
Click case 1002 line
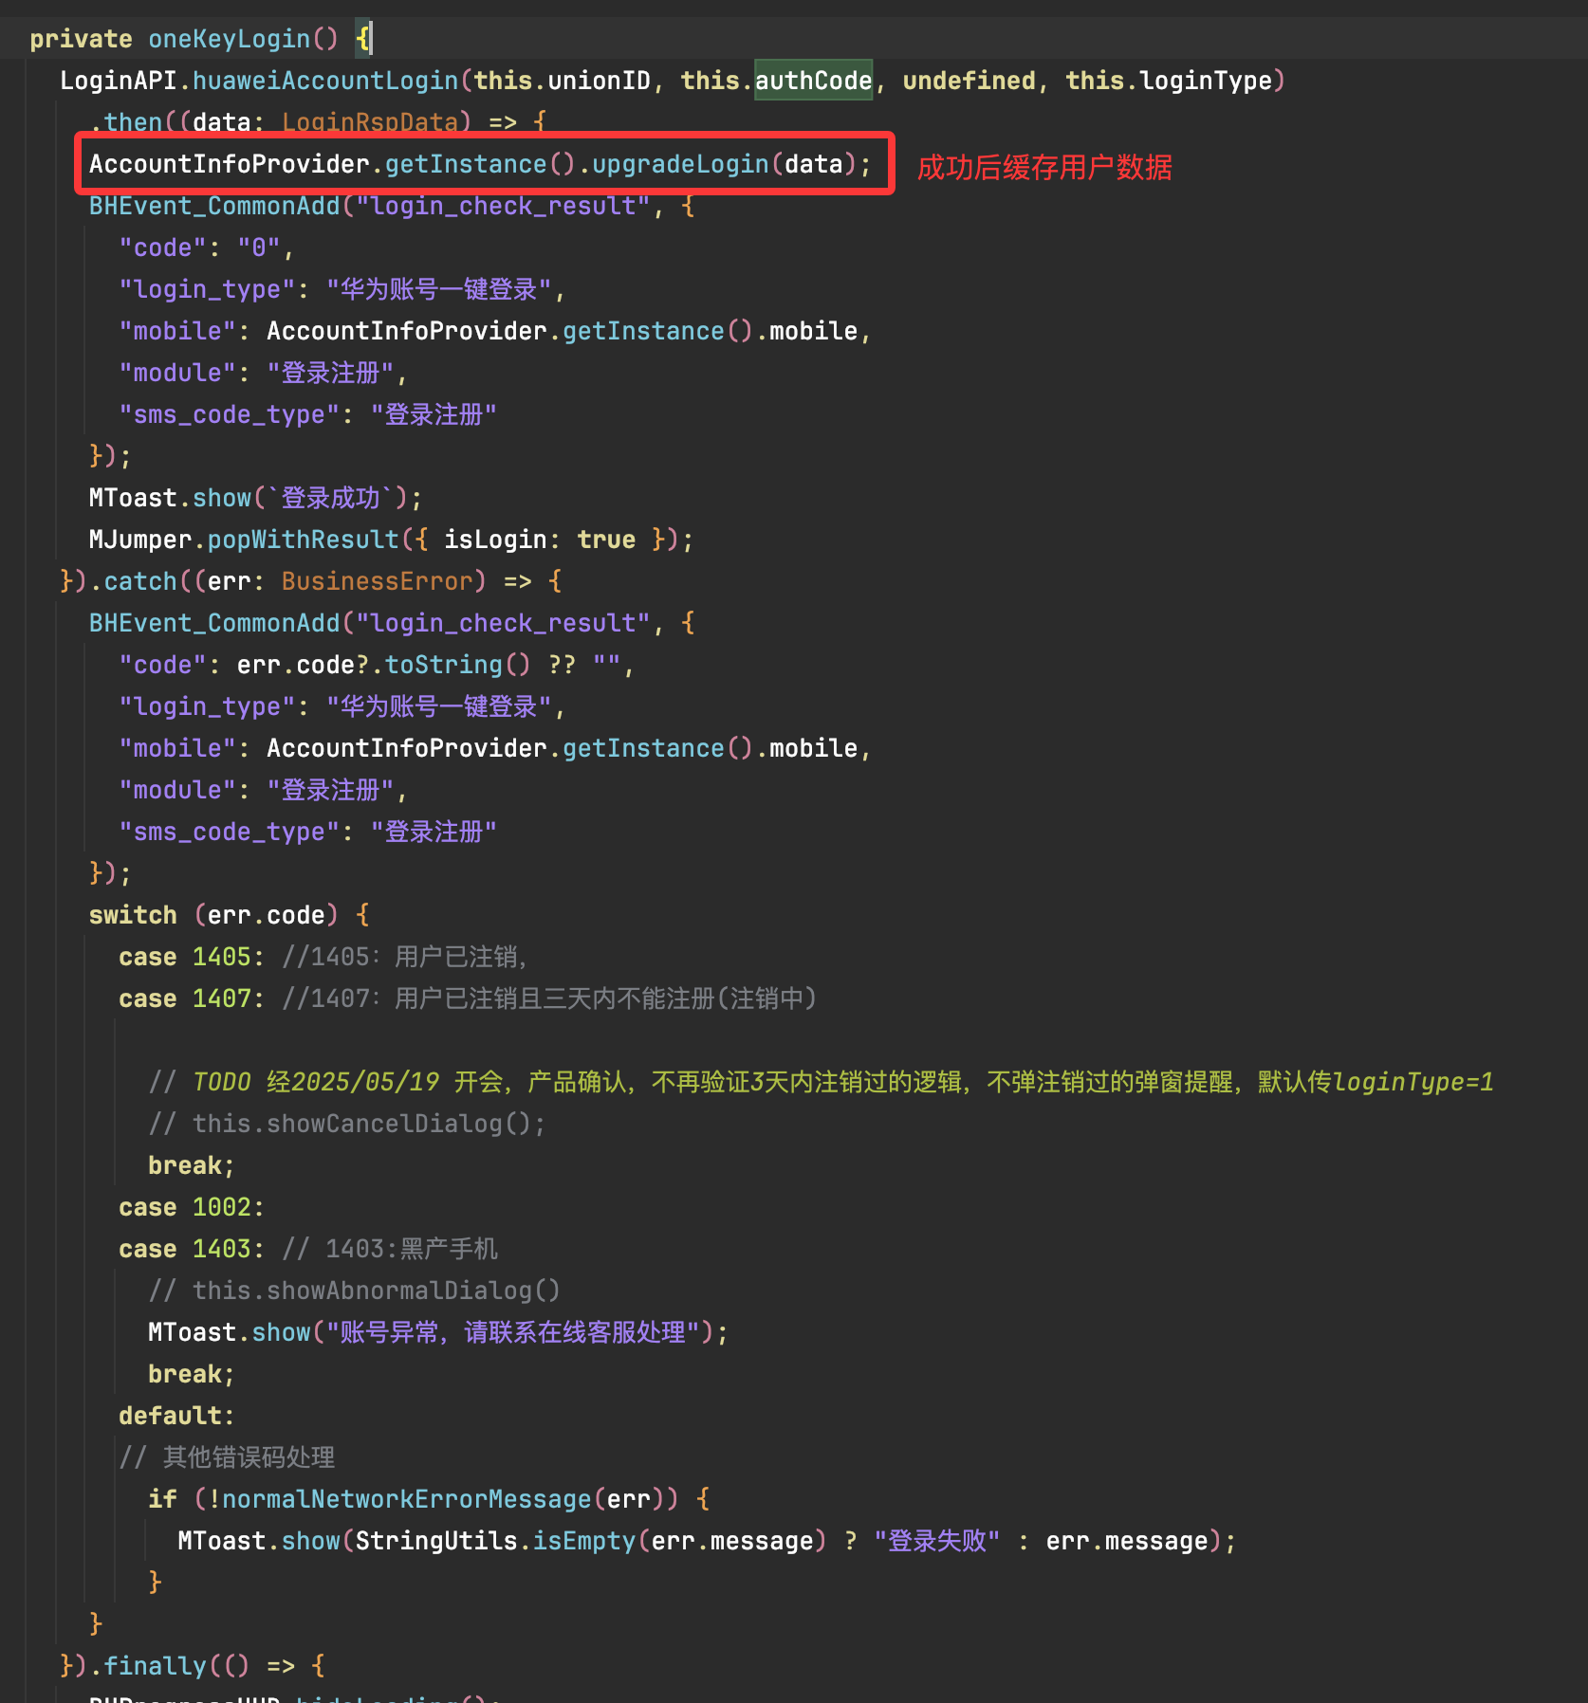click(192, 1207)
